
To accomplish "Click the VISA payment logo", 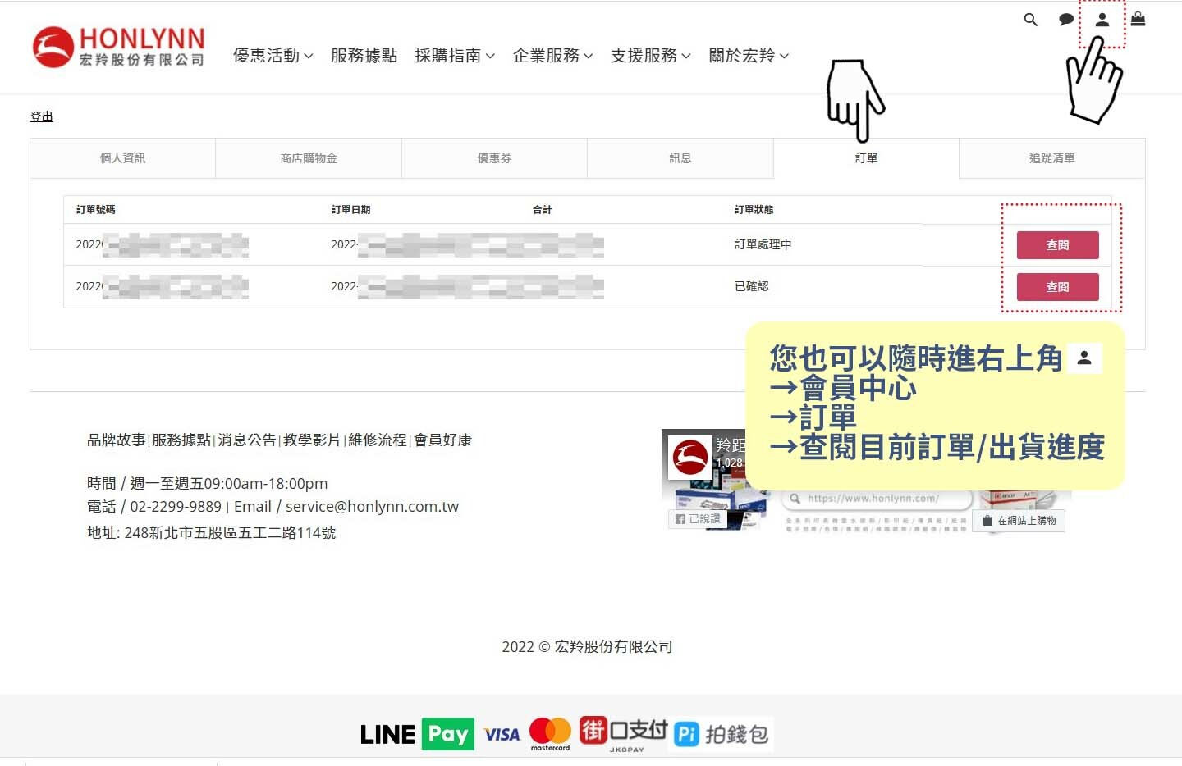I will click(502, 735).
